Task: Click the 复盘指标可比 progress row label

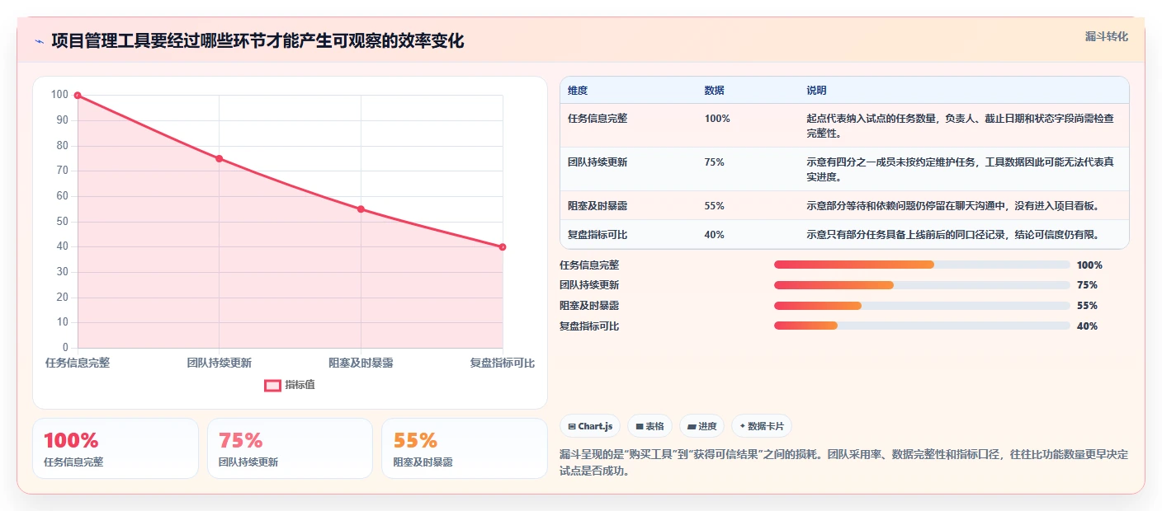Action: pyautogui.click(x=589, y=326)
